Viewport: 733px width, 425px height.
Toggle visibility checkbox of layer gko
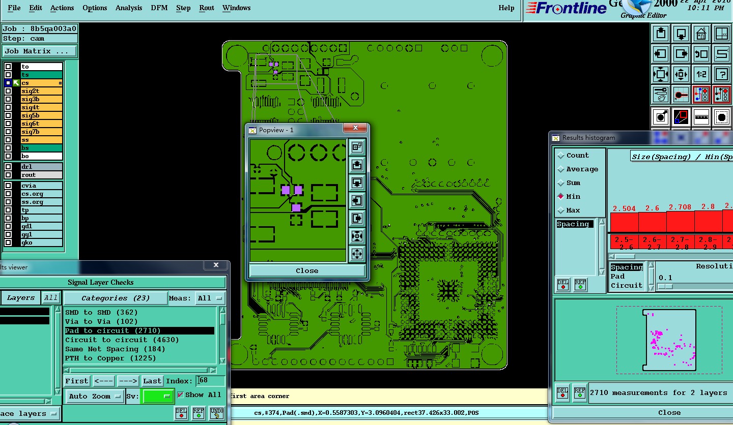(x=8, y=242)
